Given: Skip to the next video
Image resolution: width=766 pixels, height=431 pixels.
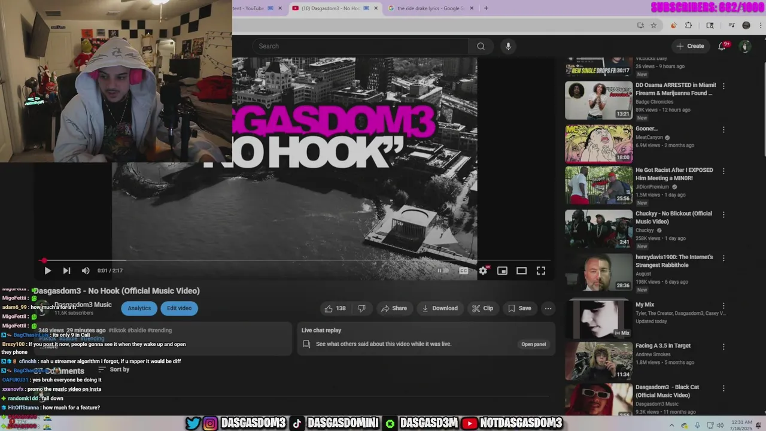Looking at the screenshot, I should [x=66, y=271].
